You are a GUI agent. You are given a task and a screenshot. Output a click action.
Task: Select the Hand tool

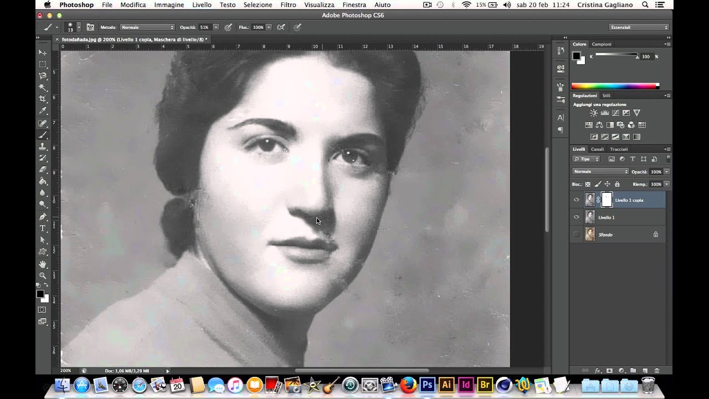(43, 264)
